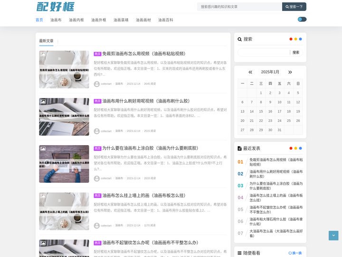The image size is (342, 257).
Task: Open the 油画内框 navigation item
Action: (76, 20)
